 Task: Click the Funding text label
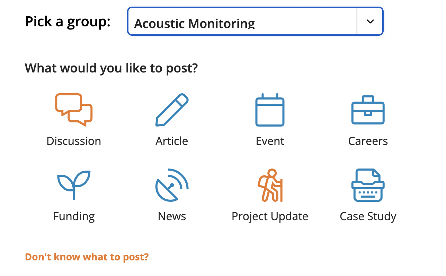[74, 216]
